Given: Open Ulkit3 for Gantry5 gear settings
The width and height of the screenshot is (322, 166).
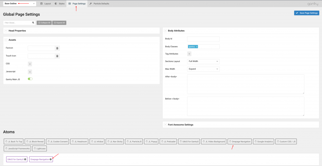Looking at the screenshot, I should pyautogui.click(x=25, y=159).
